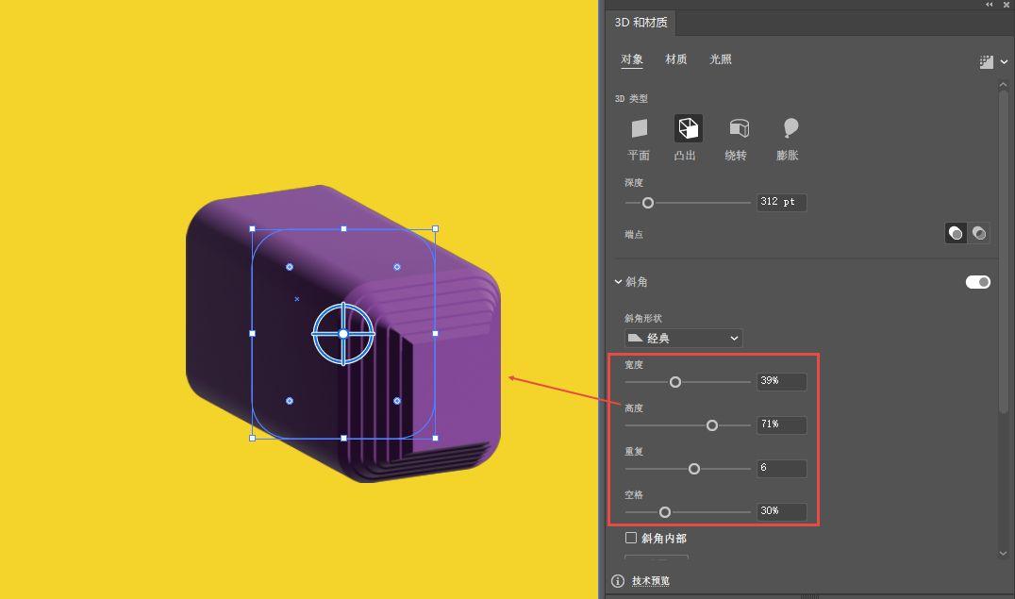1015x599 pixels.
Task: Select the 凸出 (Extrude) 3D type icon
Action: 688,128
